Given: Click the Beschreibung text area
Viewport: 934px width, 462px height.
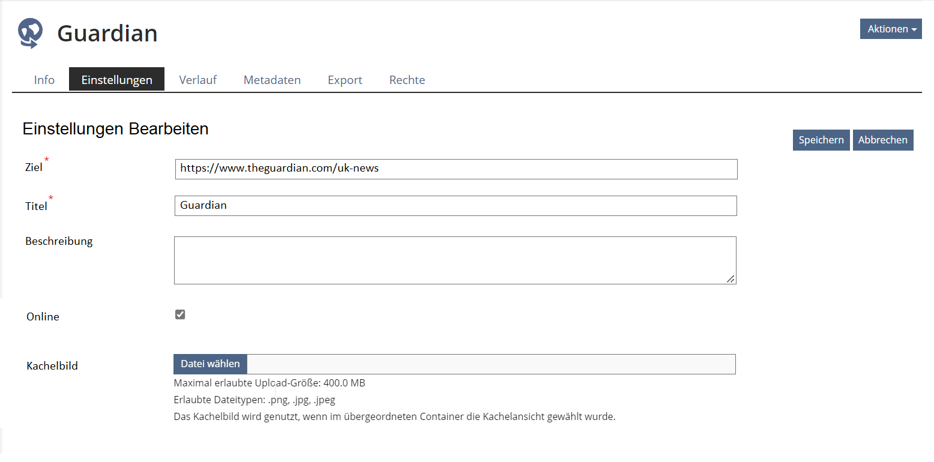Looking at the screenshot, I should pyautogui.click(x=455, y=260).
